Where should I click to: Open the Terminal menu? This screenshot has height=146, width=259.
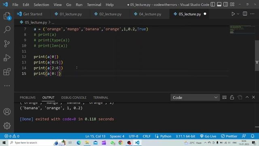coord(94,4)
